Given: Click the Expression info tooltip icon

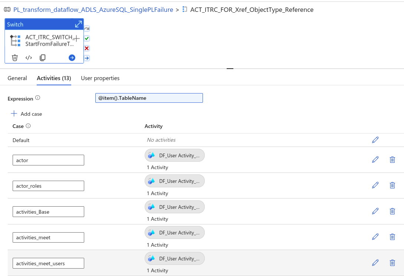Looking at the screenshot, I should [x=38, y=97].
